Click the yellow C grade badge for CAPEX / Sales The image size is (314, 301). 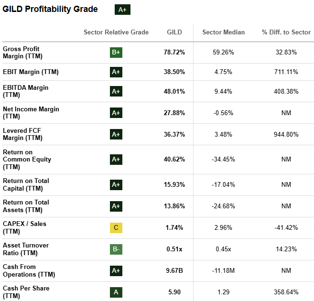[x=116, y=227]
